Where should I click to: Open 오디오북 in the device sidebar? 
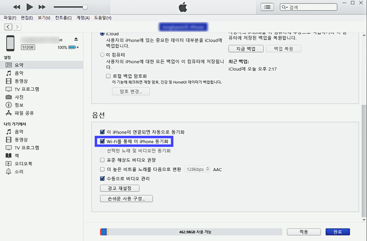pyautogui.click(x=41, y=163)
